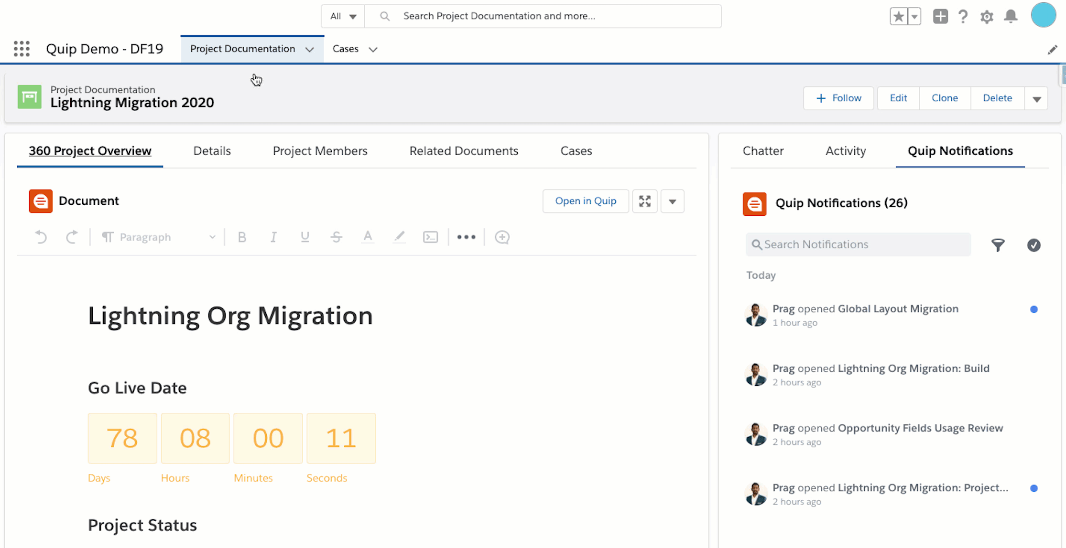The width and height of the screenshot is (1066, 548).
Task: Switch to the Related Documents tab
Action: click(x=464, y=151)
